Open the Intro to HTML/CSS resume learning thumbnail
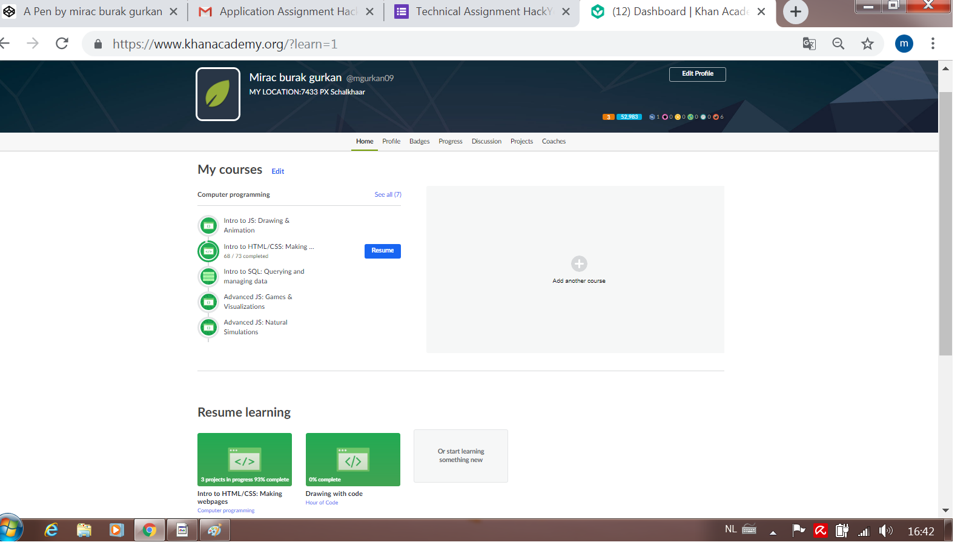Image resolution: width=969 pixels, height=545 pixels. [245, 460]
